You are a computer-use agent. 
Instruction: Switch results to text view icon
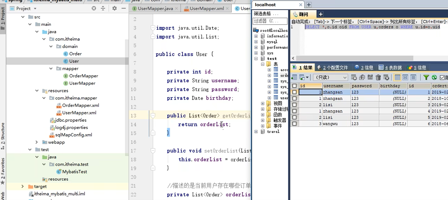(x=413, y=77)
